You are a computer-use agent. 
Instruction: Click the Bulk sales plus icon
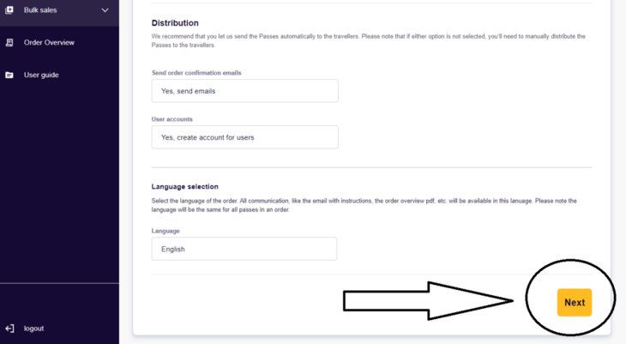point(9,10)
